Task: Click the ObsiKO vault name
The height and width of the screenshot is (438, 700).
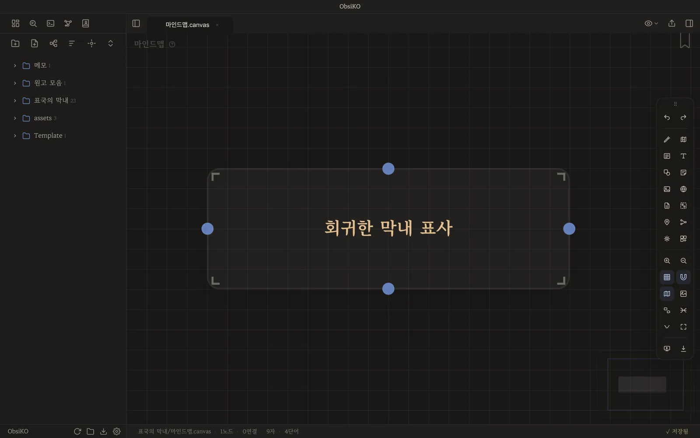Action: [18, 431]
